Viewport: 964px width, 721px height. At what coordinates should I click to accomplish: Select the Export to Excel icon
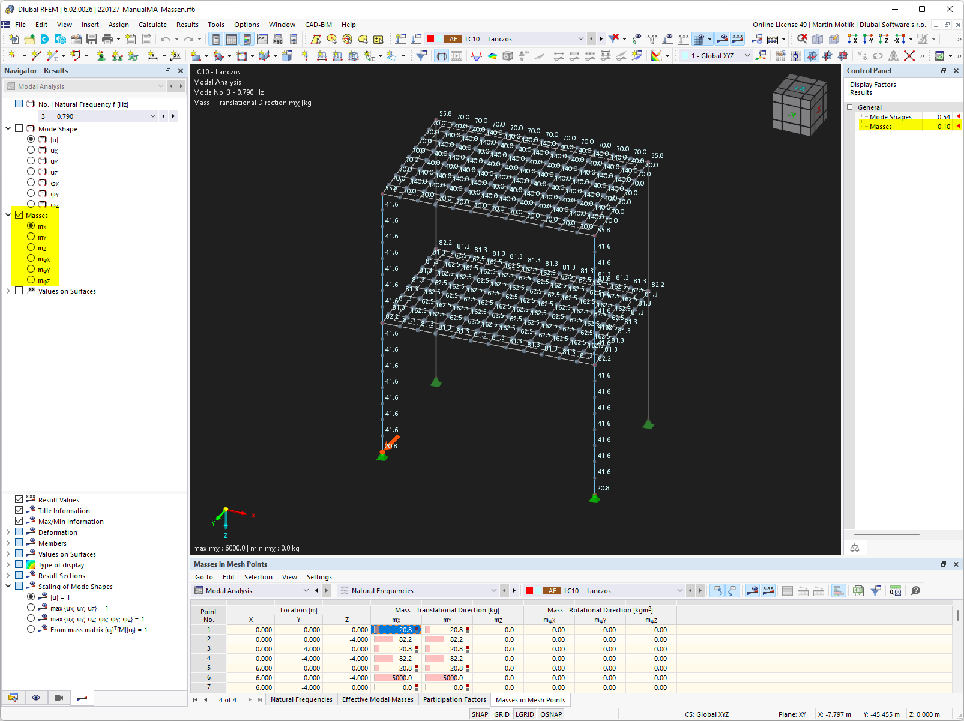coord(858,590)
